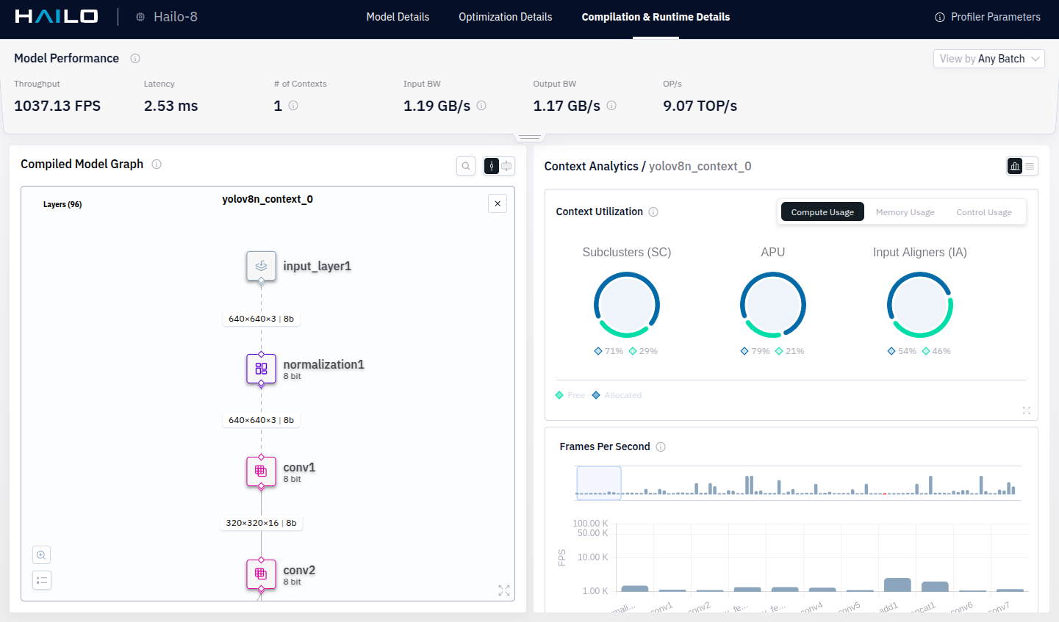Click the input_layer1 node icon
This screenshot has width=1059, height=622.
click(261, 266)
